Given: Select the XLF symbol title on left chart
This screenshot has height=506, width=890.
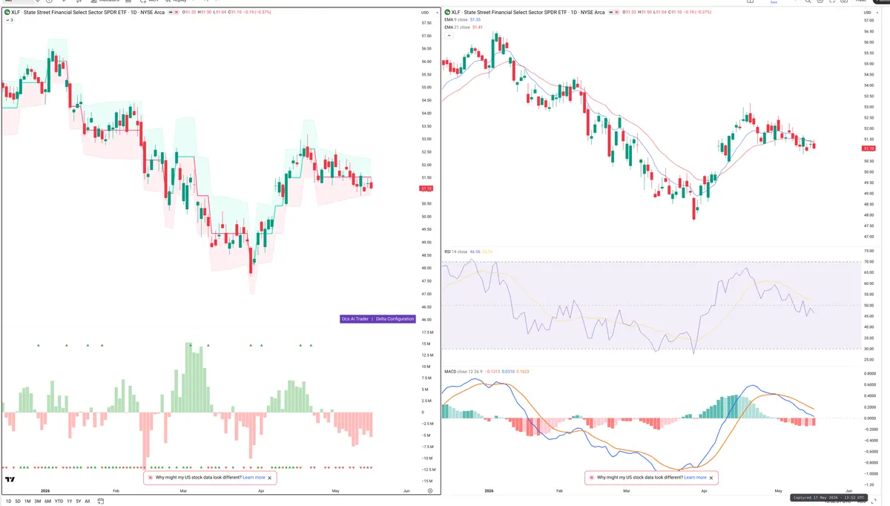Looking at the screenshot, I should pos(88,13).
